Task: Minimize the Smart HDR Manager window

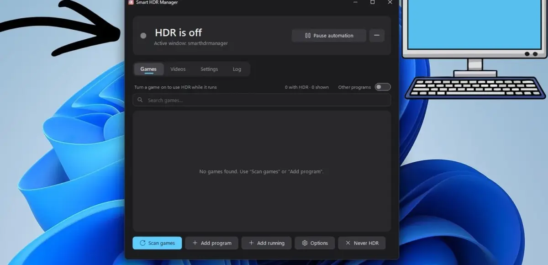Action: click(x=355, y=2)
